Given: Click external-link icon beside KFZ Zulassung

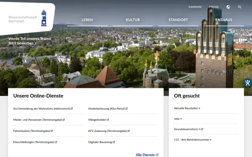Looking at the screenshot, I should 129,131.
